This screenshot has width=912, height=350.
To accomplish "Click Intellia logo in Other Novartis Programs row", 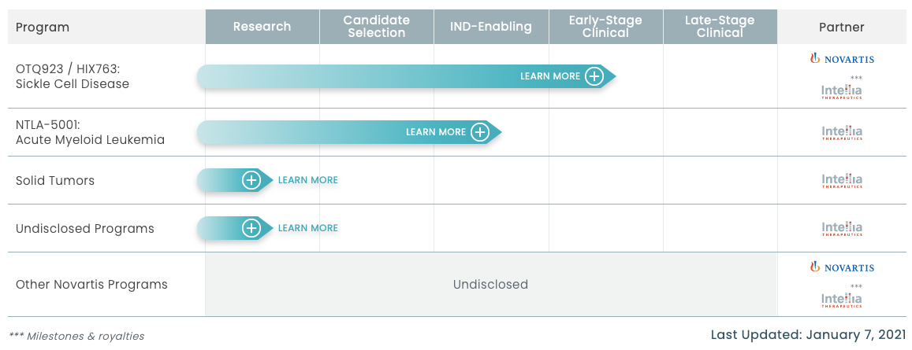I will (x=842, y=300).
